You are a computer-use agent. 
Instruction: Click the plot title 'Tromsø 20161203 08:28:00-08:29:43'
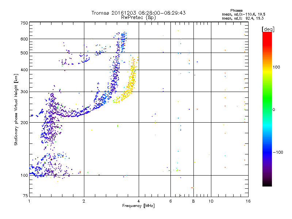[138, 13]
